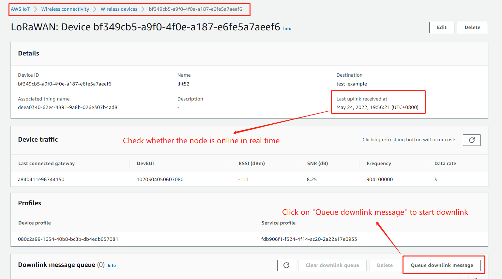Select device profile ID 080c2a99-1654-40b8-bc8b-db4edb657081
Image resolution: width=502 pixels, height=279 pixels.
[x=68, y=239]
